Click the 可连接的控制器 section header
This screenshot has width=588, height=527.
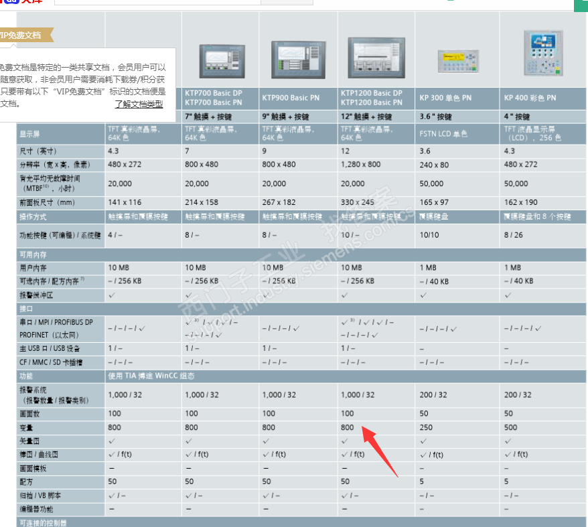pyautogui.click(x=301, y=522)
